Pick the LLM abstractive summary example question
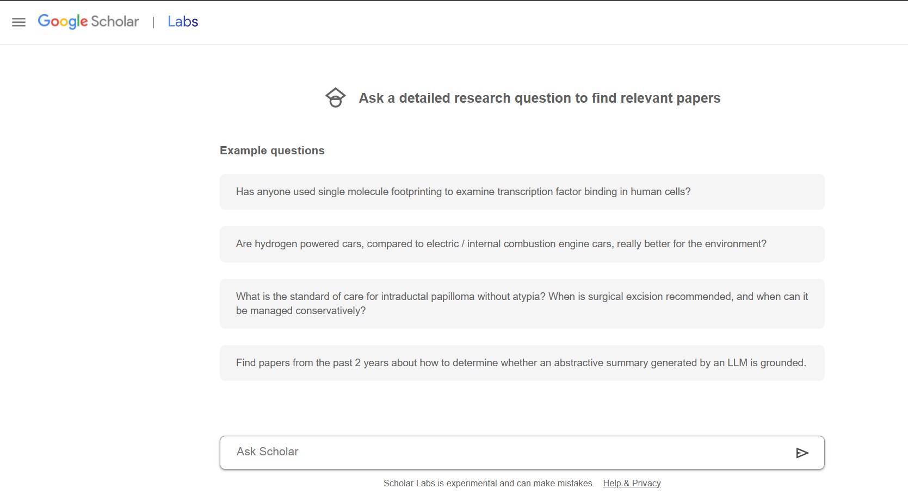Image resolution: width=908 pixels, height=495 pixels. [x=521, y=363]
